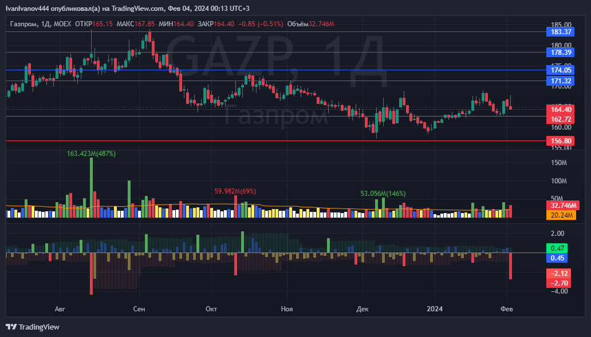Click the 2.00 indicator axis tick

click(x=557, y=234)
